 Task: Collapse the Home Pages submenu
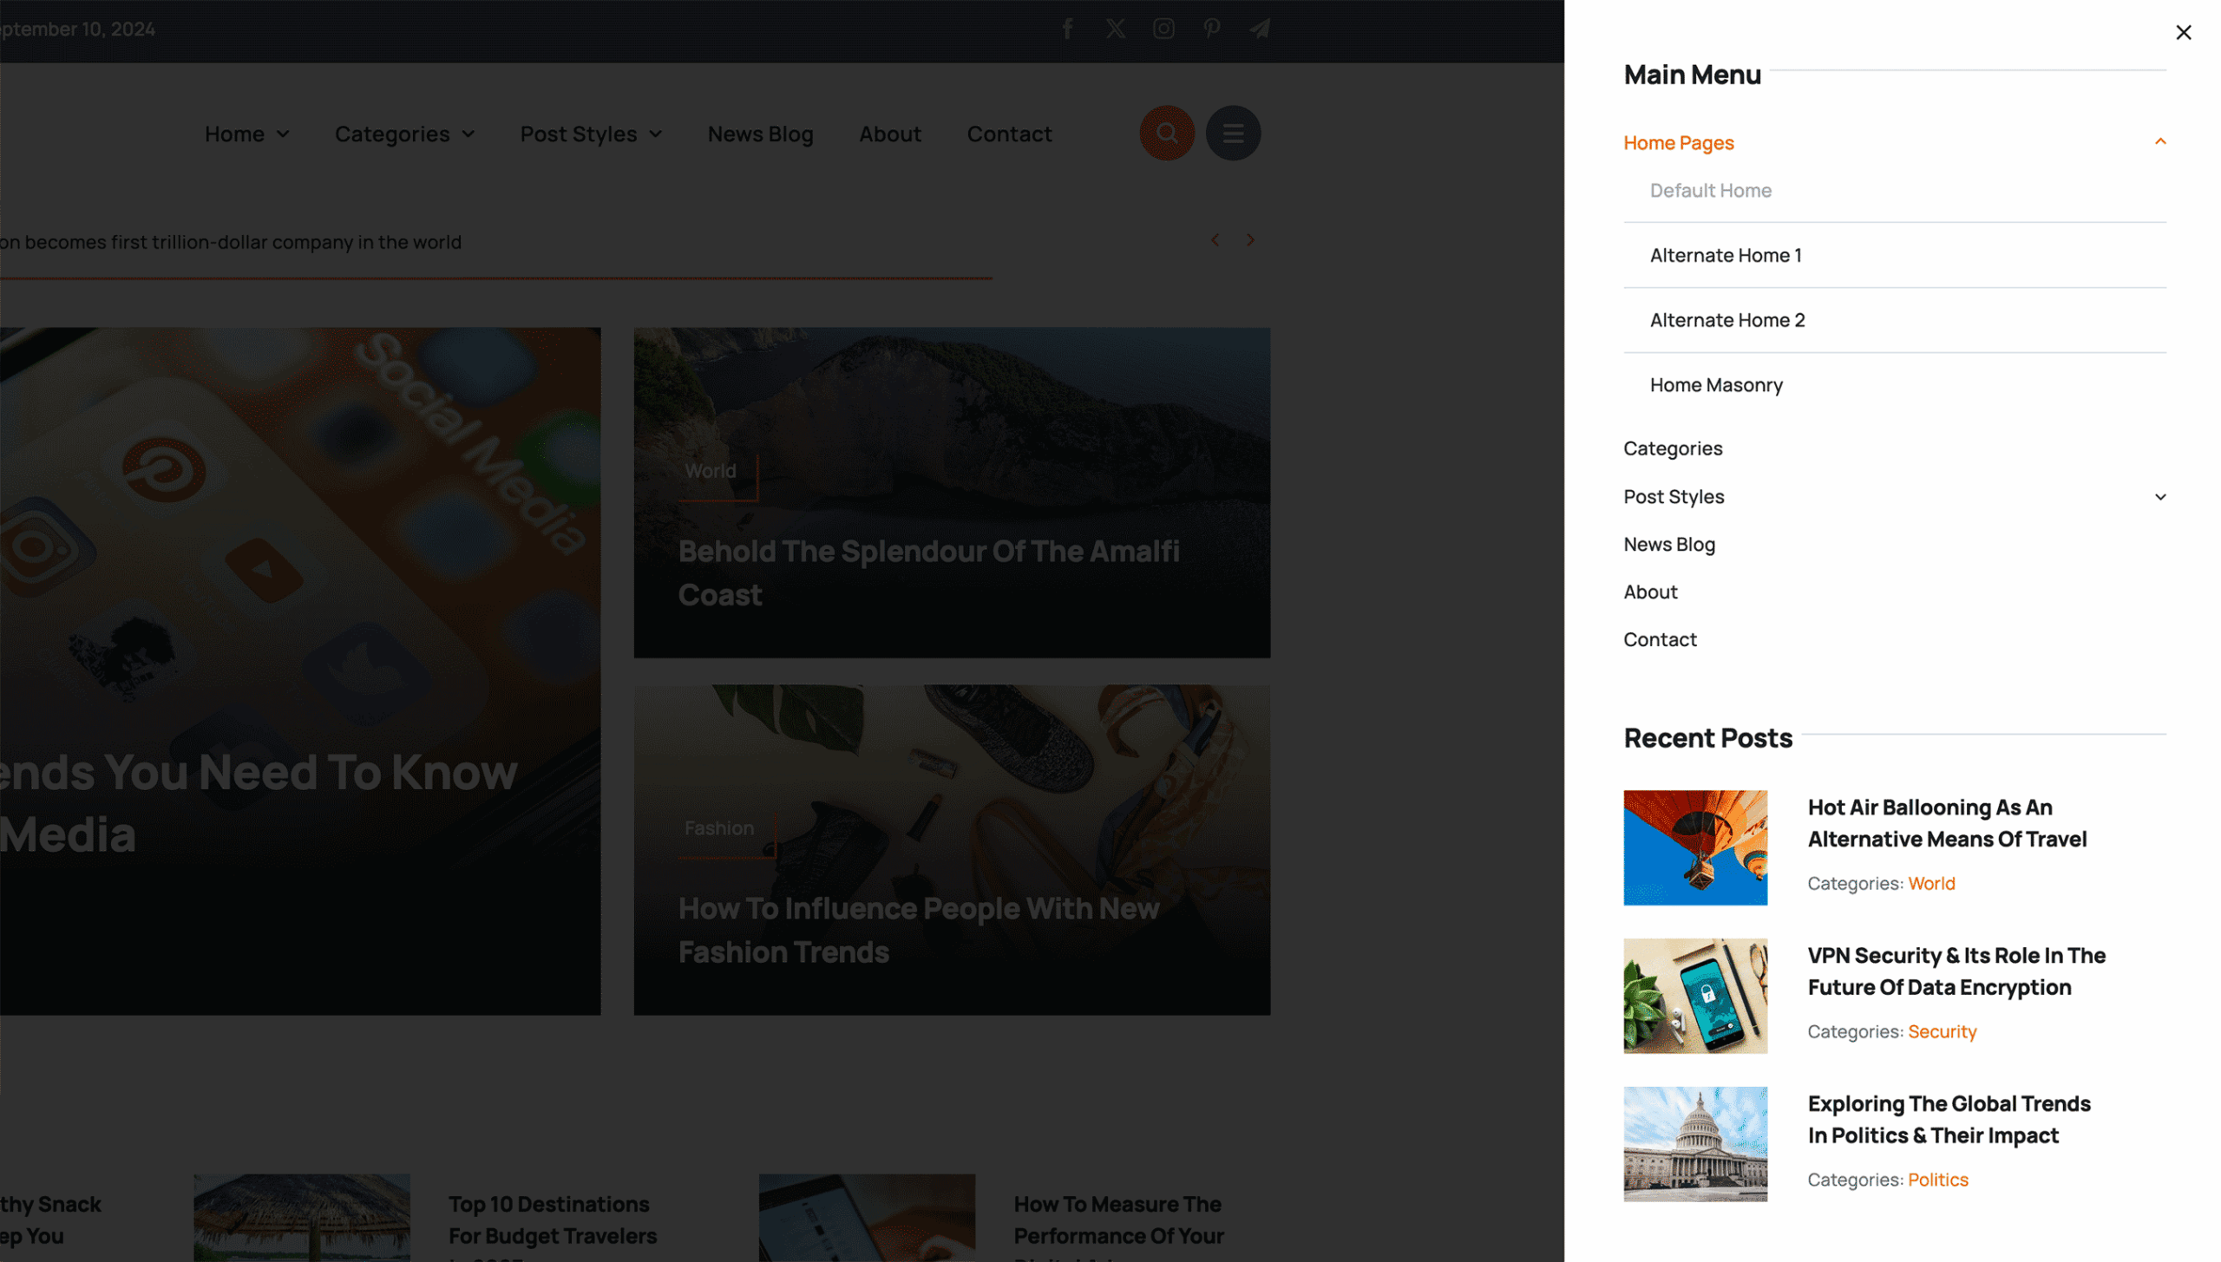click(2159, 141)
